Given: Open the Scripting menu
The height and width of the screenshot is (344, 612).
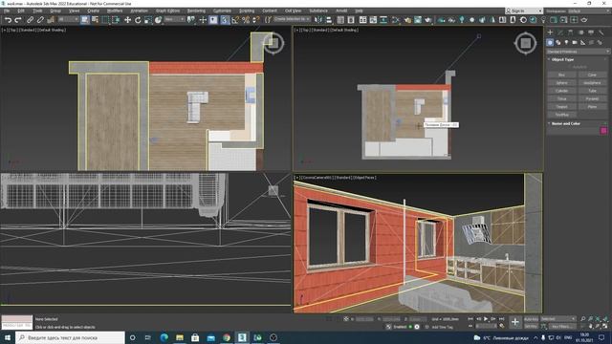Looking at the screenshot, I should 247,11.
